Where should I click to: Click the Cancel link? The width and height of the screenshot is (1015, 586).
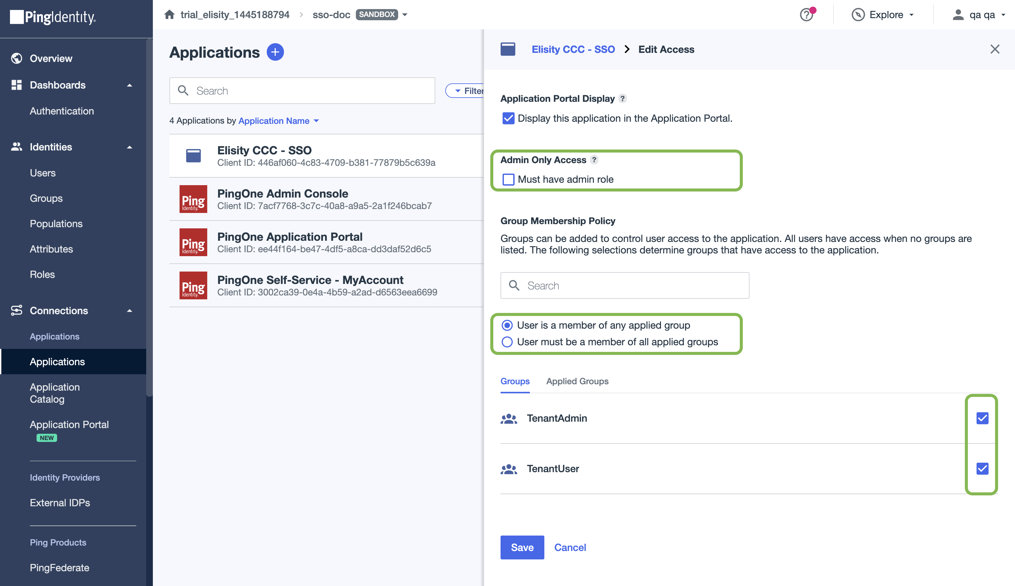[x=570, y=547]
